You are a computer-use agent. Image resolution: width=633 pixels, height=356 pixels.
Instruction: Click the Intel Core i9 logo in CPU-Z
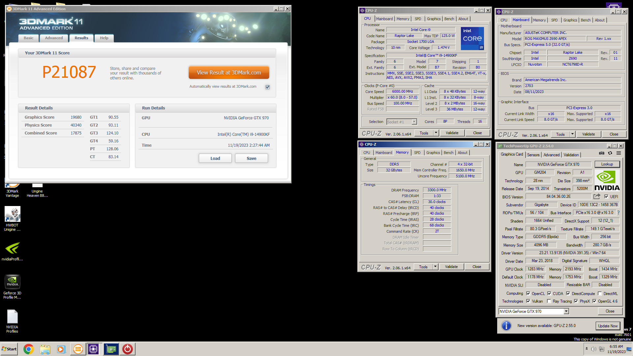pos(472,39)
